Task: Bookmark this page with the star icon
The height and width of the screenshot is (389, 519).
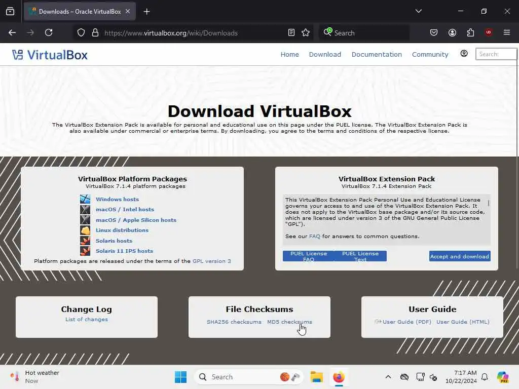Action: [306, 32]
